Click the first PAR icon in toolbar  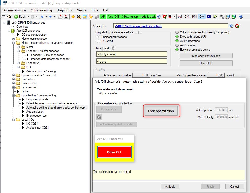[x=60, y=16]
